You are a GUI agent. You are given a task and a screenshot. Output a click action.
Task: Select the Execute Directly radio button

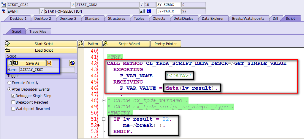9,83
